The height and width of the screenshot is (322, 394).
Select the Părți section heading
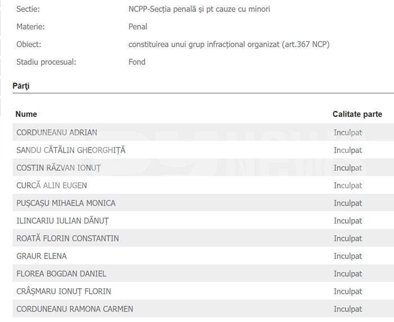click(x=21, y=86)
